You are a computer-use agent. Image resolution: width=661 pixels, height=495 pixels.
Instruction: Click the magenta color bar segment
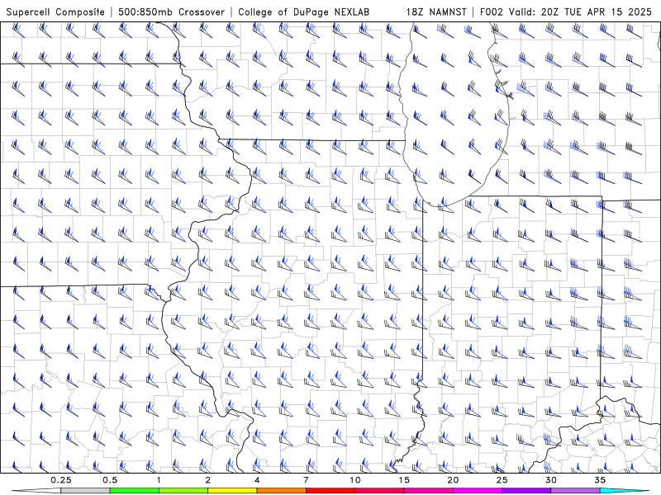click(478, 491)
